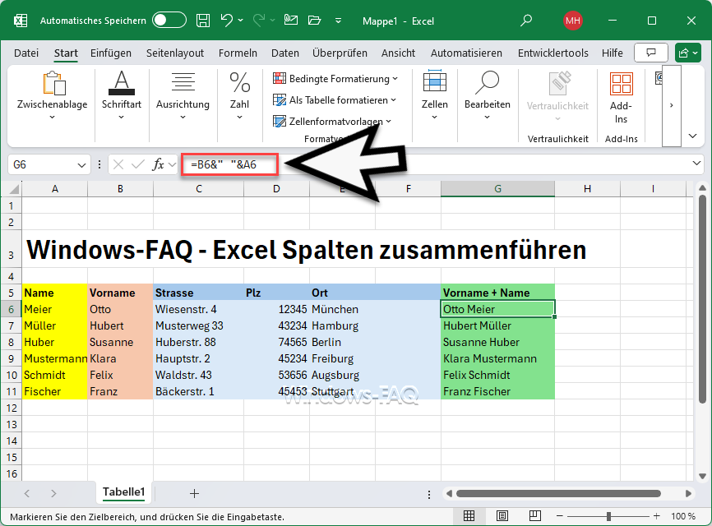Viewport: 712px width, 526px height.
Task: Switch to Page Layout view icon
Action: pos(502,516)
